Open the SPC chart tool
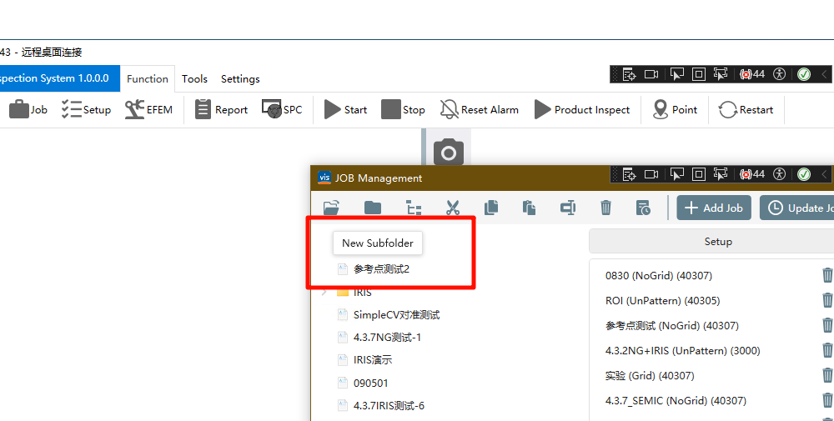This screenshot has width=834, height=421. [x=282, y=109]
